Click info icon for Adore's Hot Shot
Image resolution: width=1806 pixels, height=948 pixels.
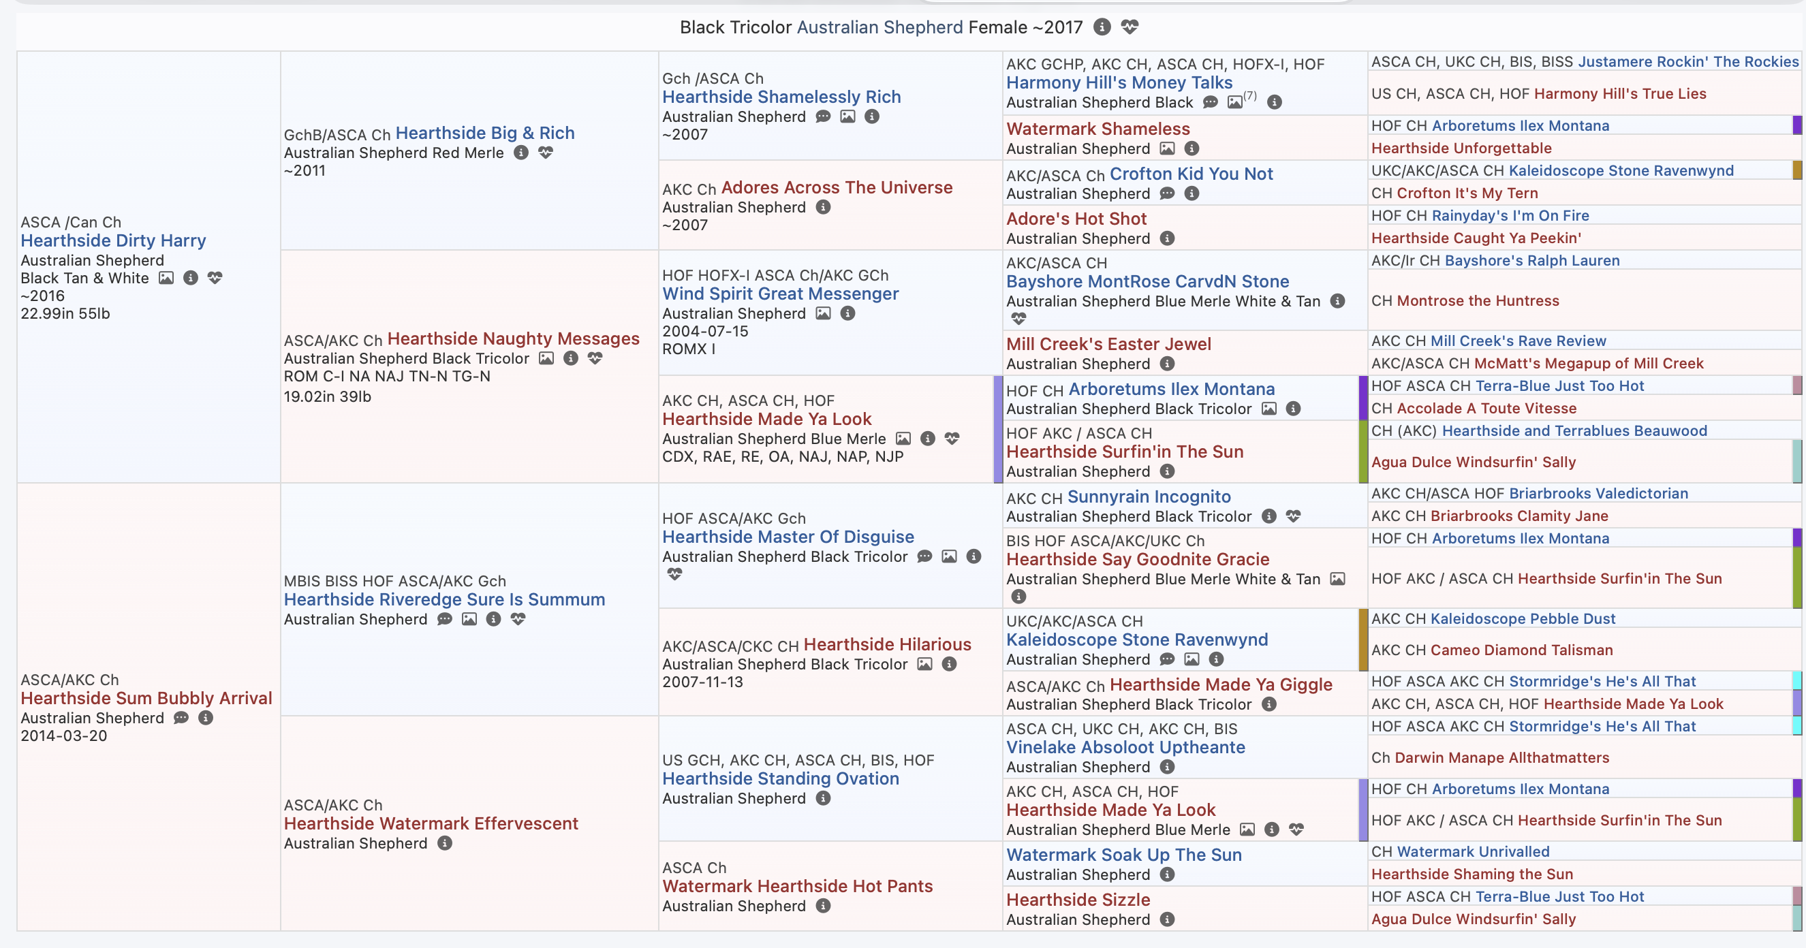click(1167, 238)
